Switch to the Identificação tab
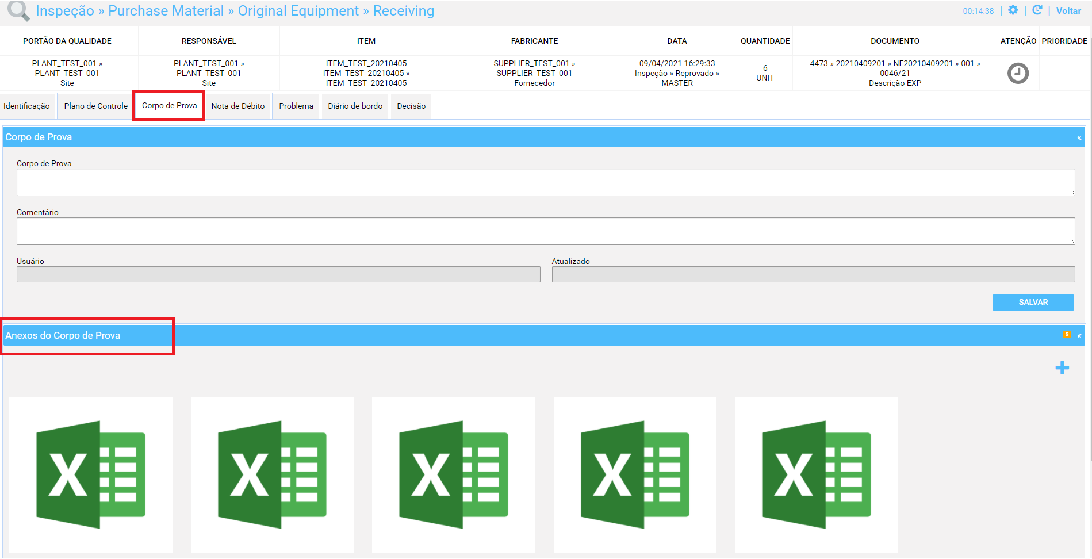Image resolution: width=1092 pixels, height=559 pixels. pyautogui.click(x=26, y=106)
